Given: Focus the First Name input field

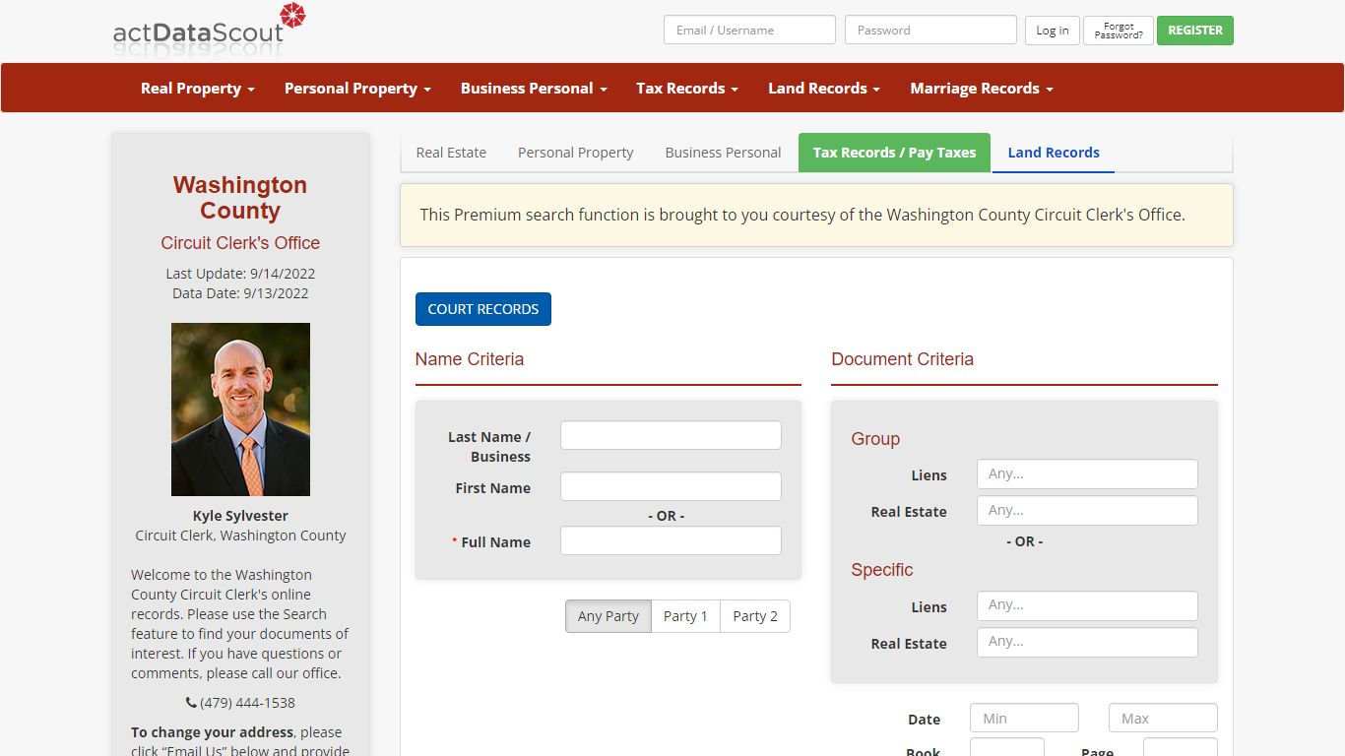Looking at the screenshot, I should pyautogui.click(x=671, y=486).
